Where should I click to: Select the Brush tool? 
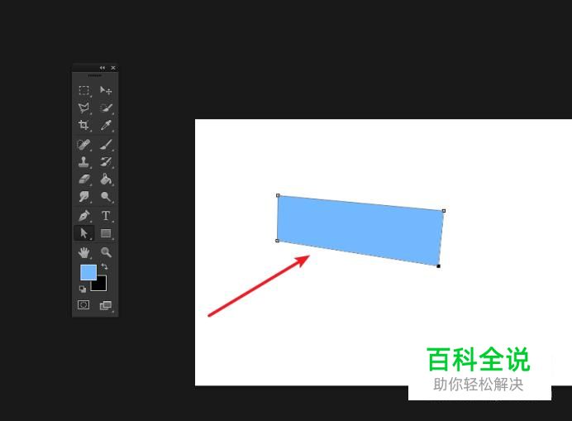pyautogui.click(x=106, y=145)
